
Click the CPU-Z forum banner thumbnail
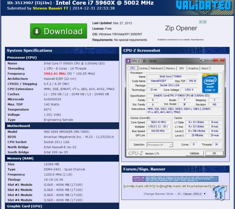coord(175,179)
